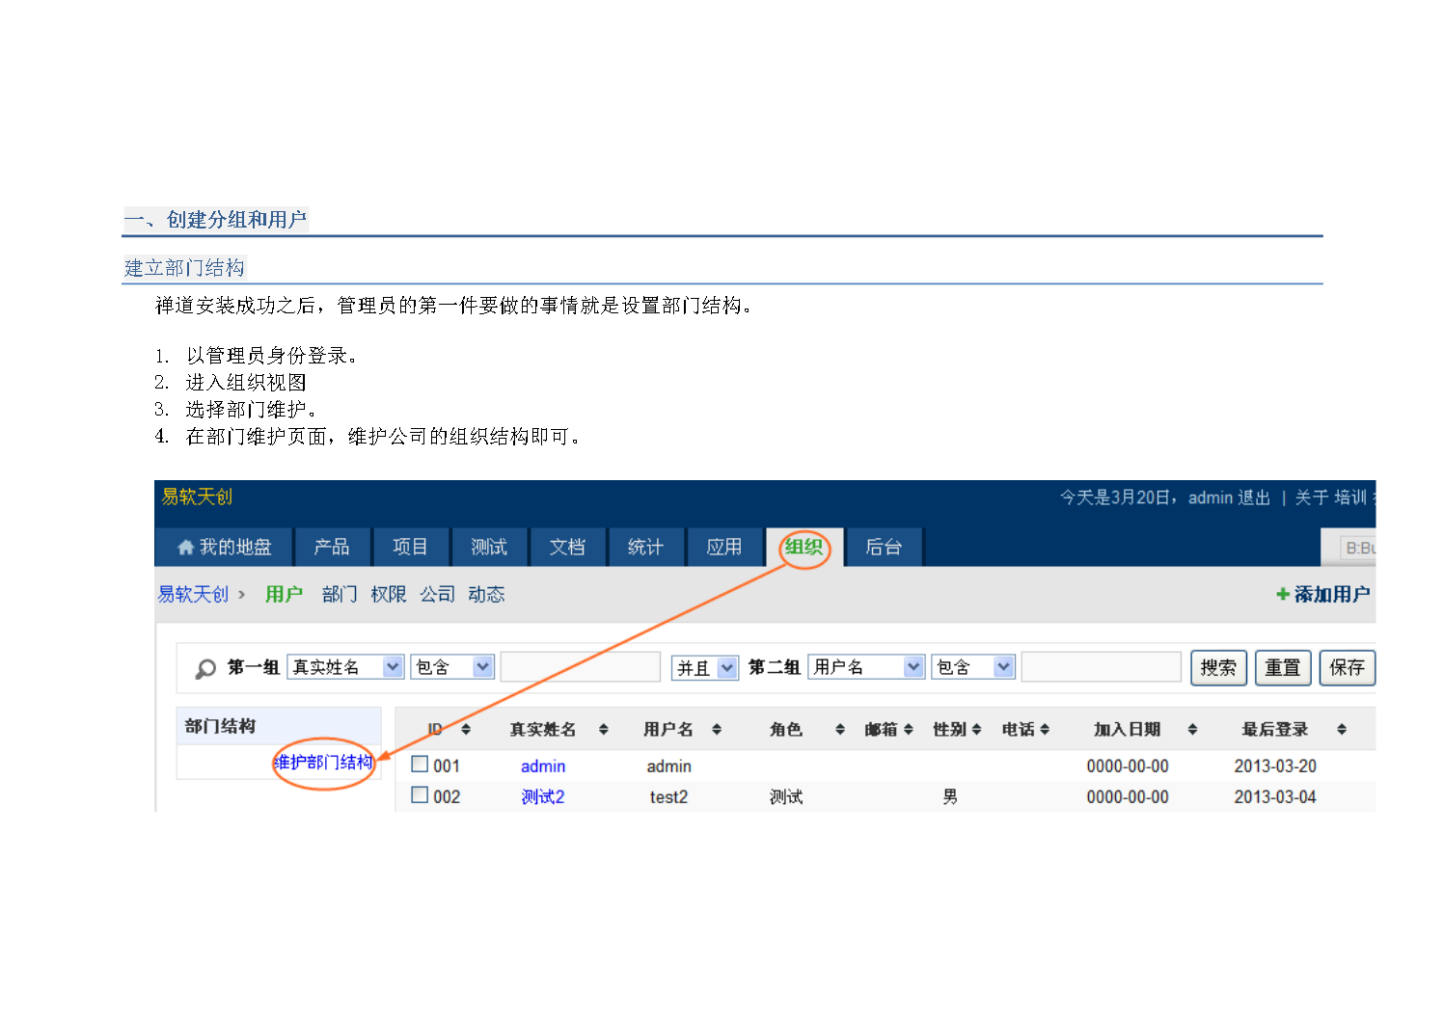Click the green plus icon for 添加用户
The image size is (1444, 1021).
click(1283, 594)
